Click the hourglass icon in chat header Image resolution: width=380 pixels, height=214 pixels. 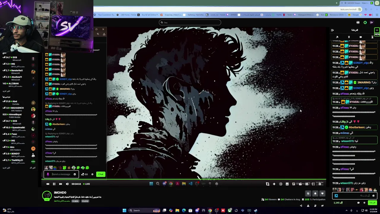[x=372, y=37]
